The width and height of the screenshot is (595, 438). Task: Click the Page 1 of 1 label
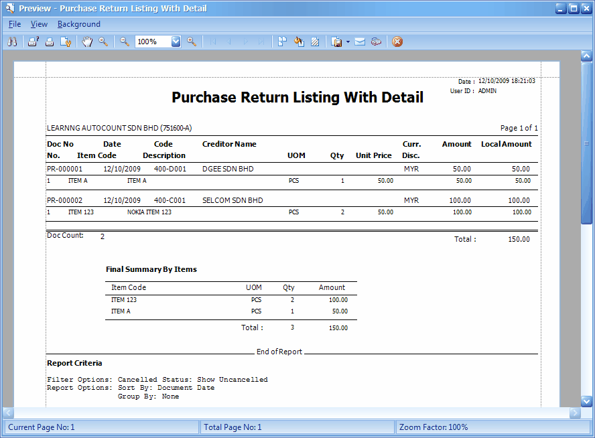click(x=519, y=128)
